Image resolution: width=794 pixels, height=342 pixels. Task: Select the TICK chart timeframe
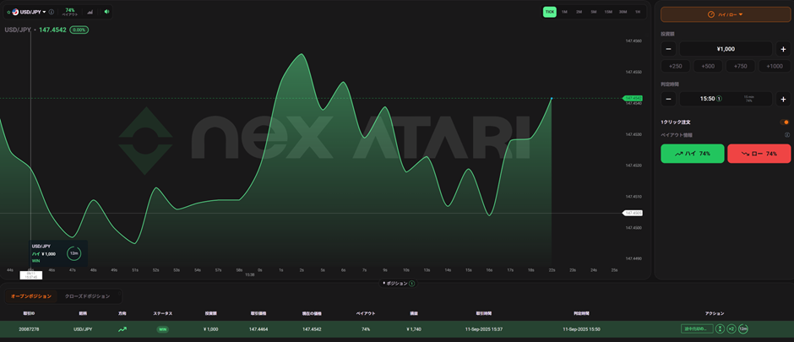coord(550,12)
